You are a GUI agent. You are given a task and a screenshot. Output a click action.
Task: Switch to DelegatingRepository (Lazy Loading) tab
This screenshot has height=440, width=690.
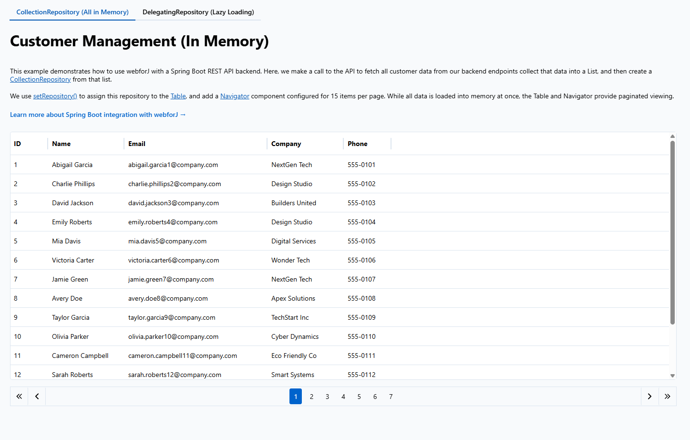[x=198, y=12]
